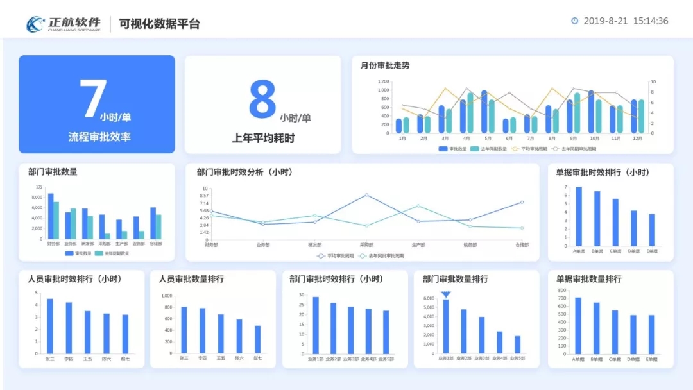
Task: Toggle the 去年同批审批周期 legend in 部门审批时效分析
Action: 382,256
